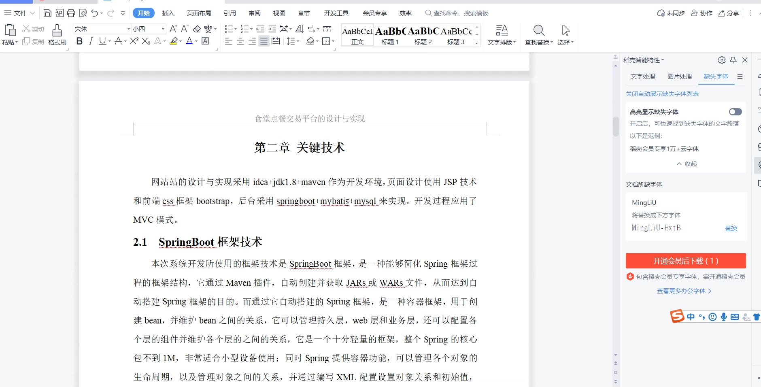Switch to the 插入 ribbon tab
Image resolution: width=761 pixels, height=387 pixels.
[168, 13]
